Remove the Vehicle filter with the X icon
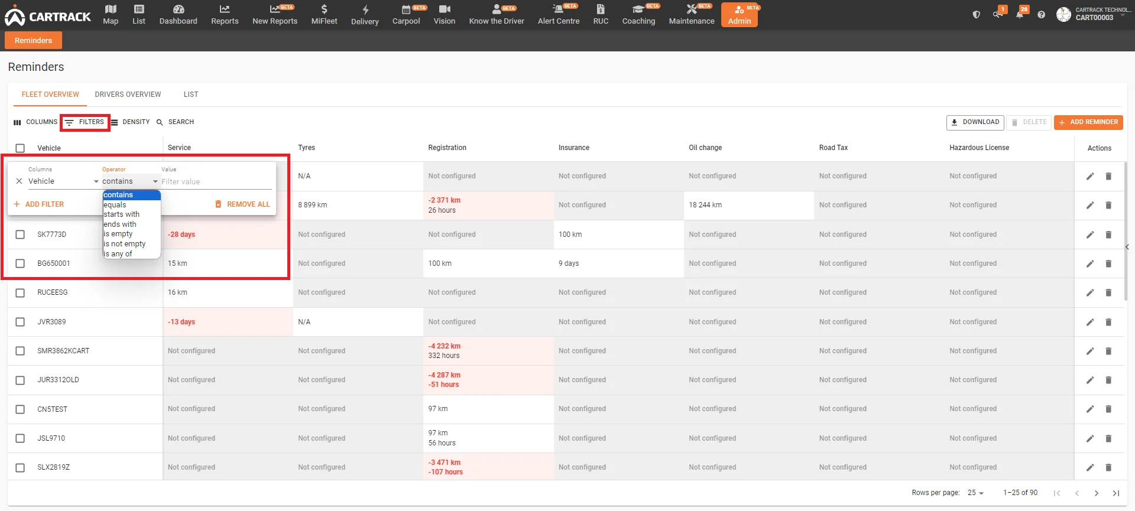This screenshot has height=511, width=1135. pos(19,181)
